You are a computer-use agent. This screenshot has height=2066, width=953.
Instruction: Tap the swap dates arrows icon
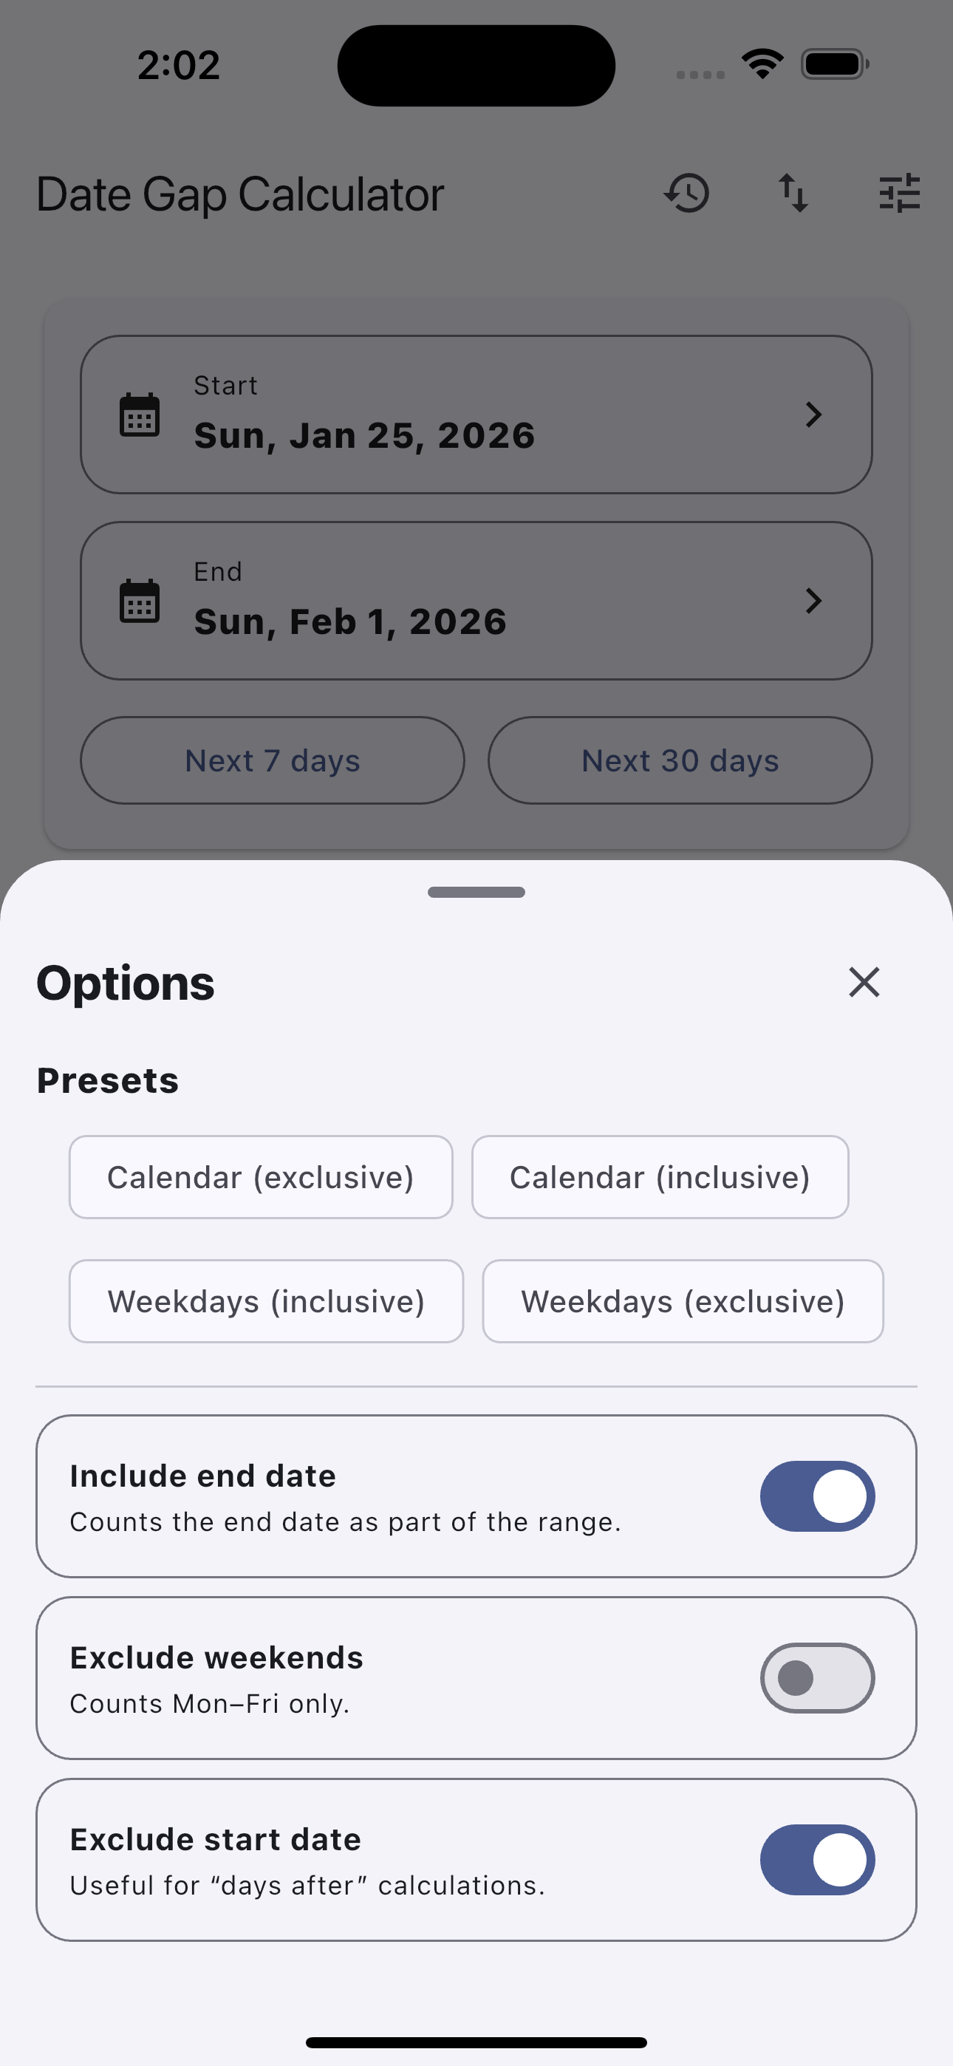[x=793, y=194]
